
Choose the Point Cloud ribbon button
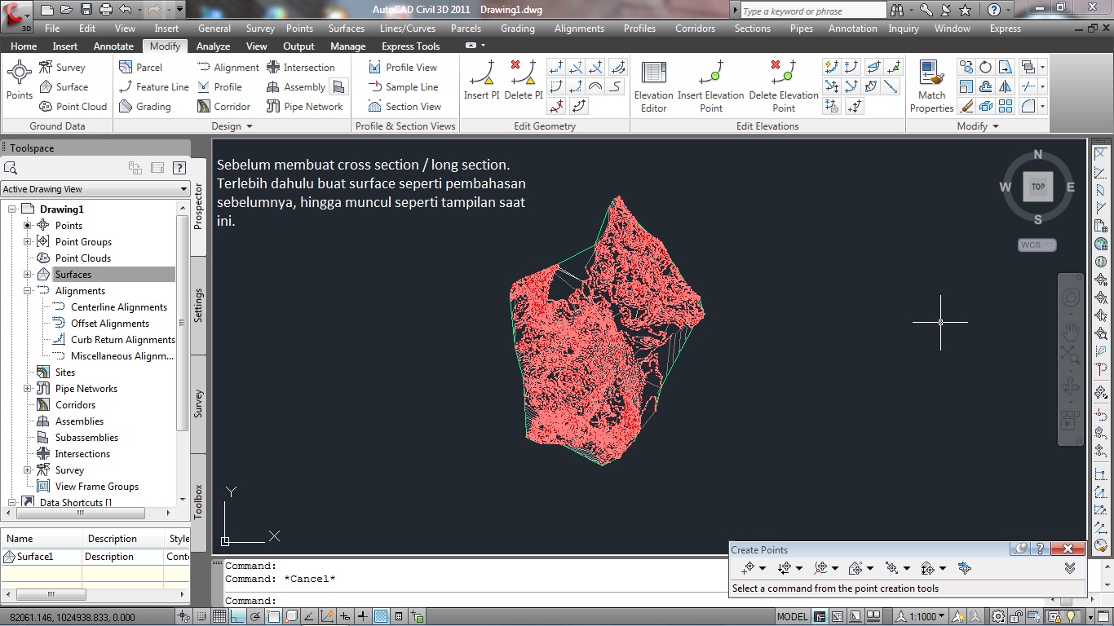point(73,107)
